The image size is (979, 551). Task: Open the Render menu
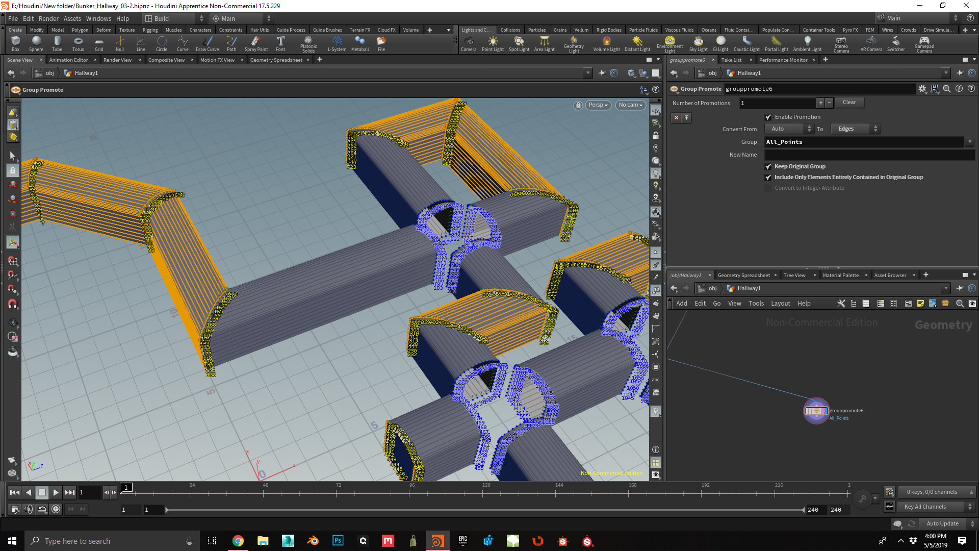(x=48, y=18)
